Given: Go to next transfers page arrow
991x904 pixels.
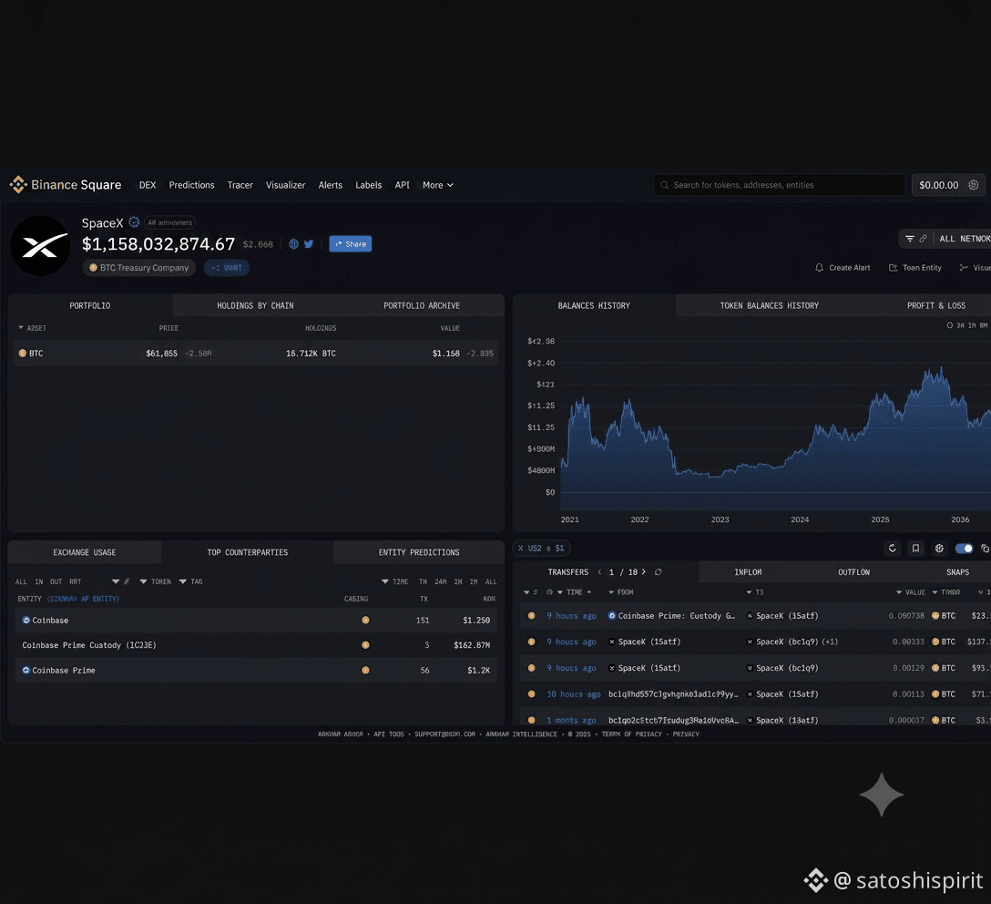Looking at the screenshot, I should click(643, 572).
